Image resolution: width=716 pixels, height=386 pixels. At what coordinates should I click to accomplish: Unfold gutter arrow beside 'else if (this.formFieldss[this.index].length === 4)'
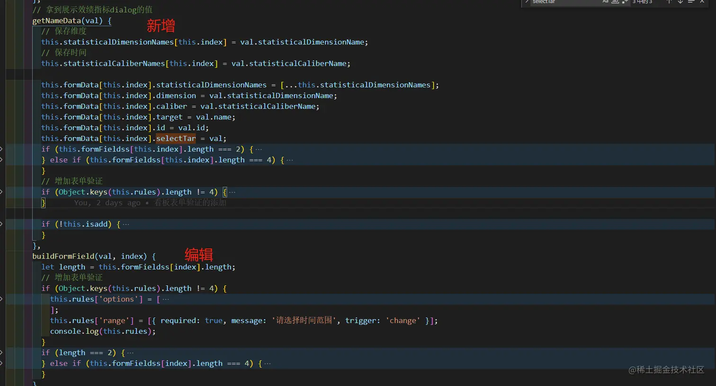click(1, 160)
